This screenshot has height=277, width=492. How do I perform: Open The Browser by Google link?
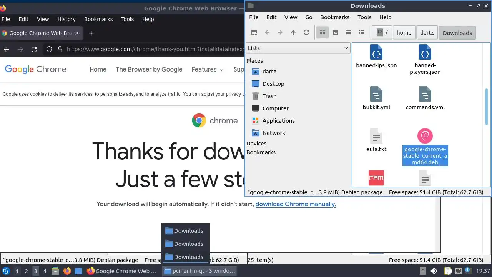[149, 69]
